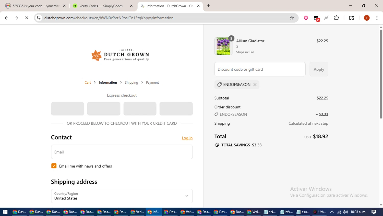Viewport: 383px width, 216px height.
Task: Click the second express checkout button
Action: (x=104, y=109)
